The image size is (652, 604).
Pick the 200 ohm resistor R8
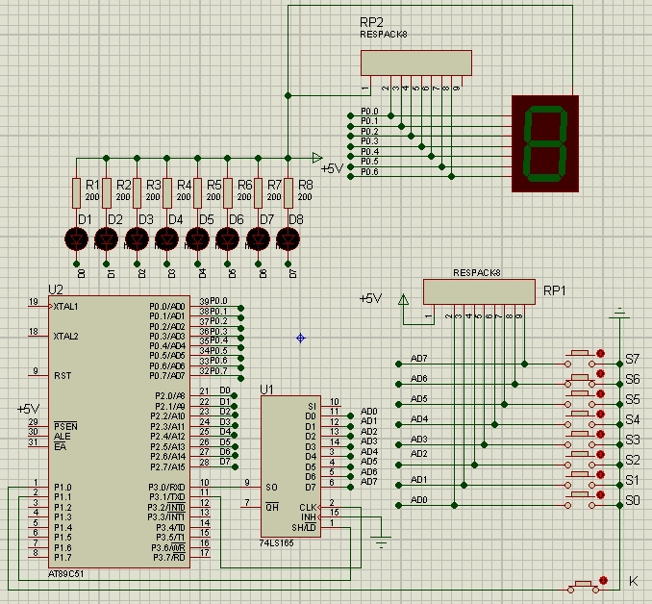click(x=288, y=193)
